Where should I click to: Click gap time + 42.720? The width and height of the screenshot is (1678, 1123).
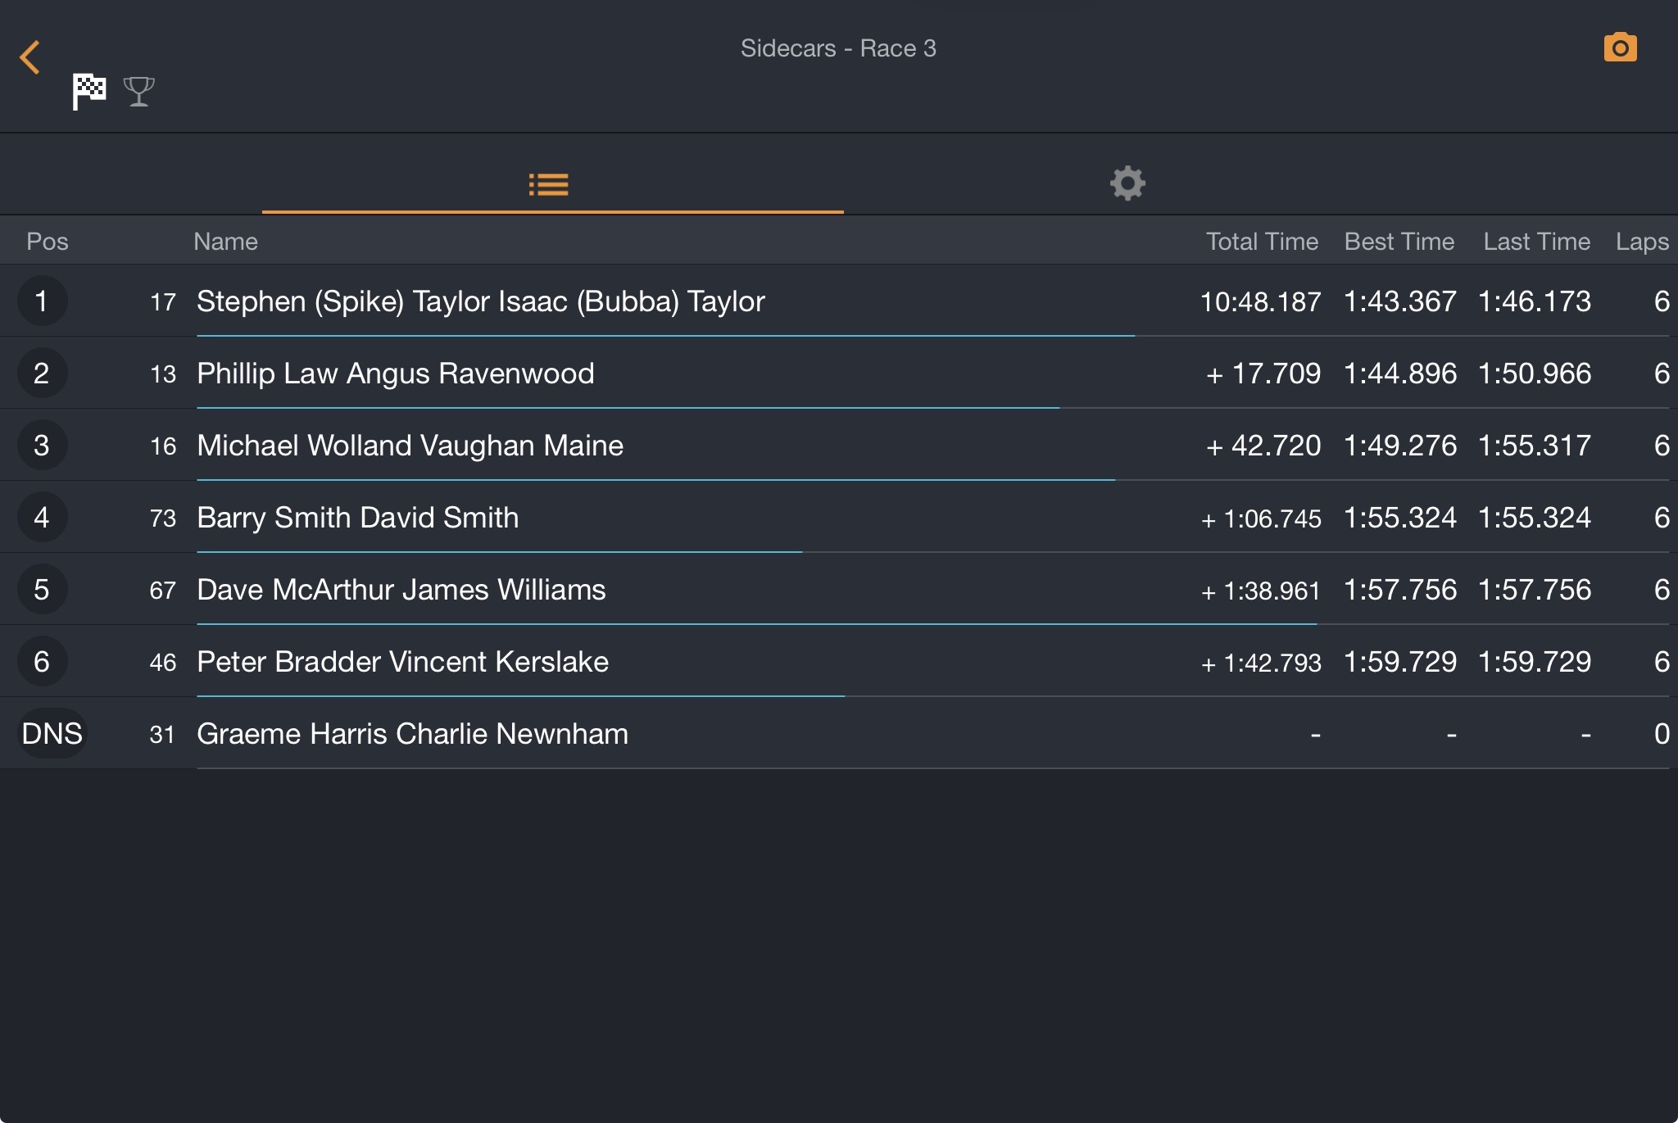point(1263,446)
